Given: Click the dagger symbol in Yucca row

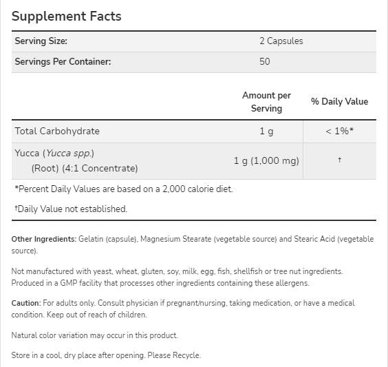Looking at the screenshot, I should coord(340,160).
